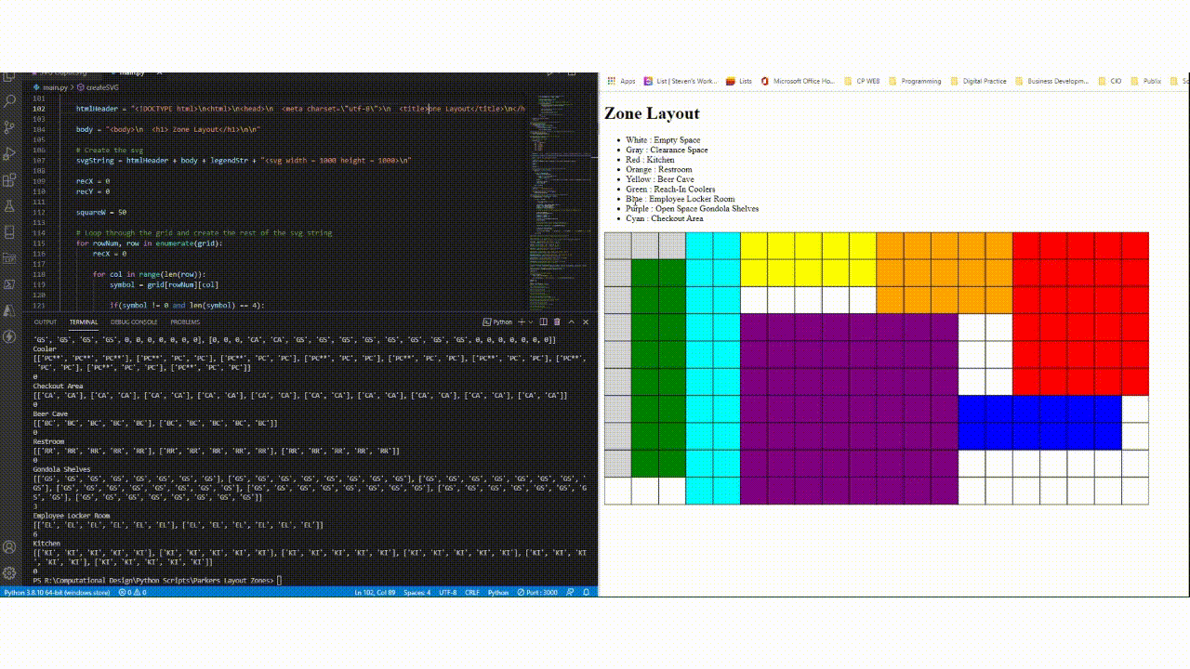Maximize terminal panel with chevron
Viewport: 1190px width, 669px height.
[x=572, y=321]
